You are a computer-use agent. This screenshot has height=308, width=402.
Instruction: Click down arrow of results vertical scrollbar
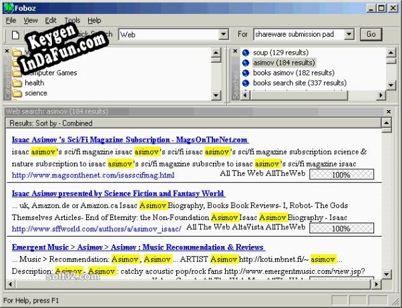[387, 275]
